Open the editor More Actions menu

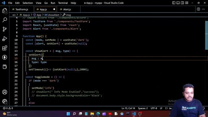pyautogui.click(x=203, y=9)
